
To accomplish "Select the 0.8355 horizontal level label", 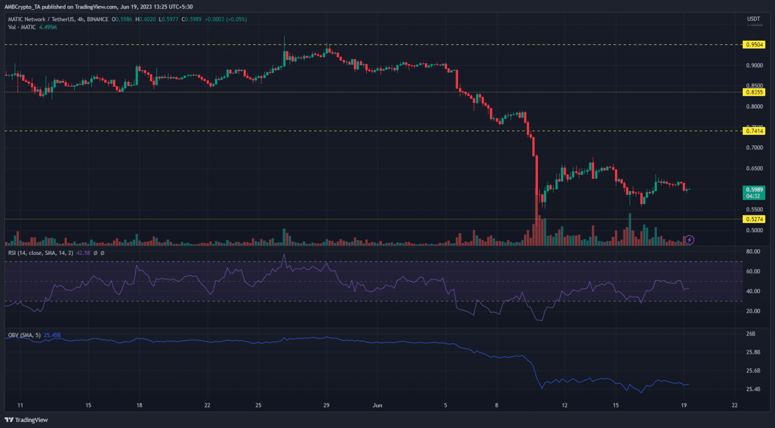I will [x=754, y=92].
